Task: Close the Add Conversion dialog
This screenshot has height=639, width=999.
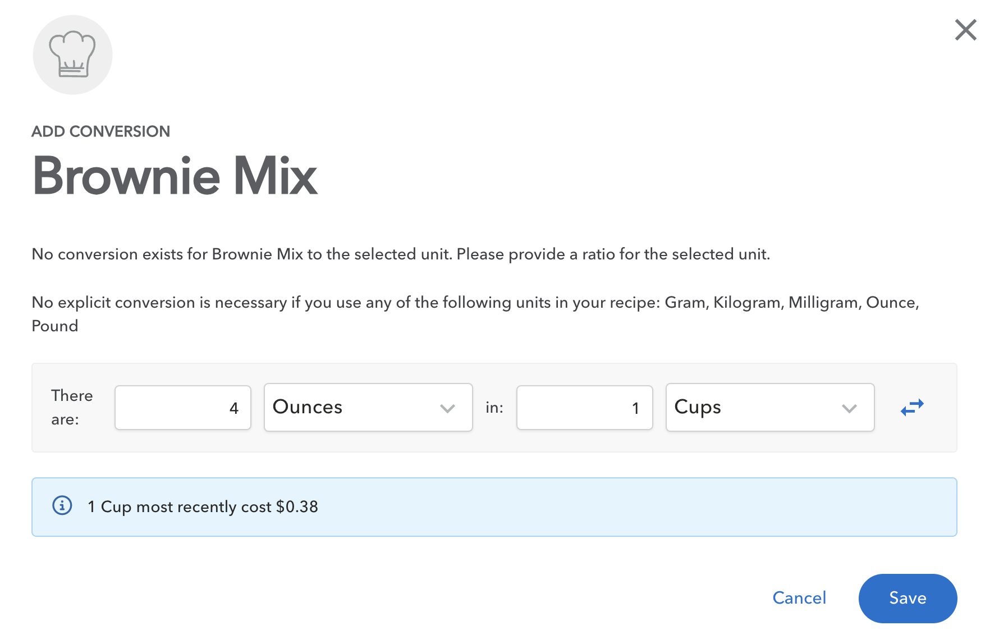Action: (x=965, y=30)
